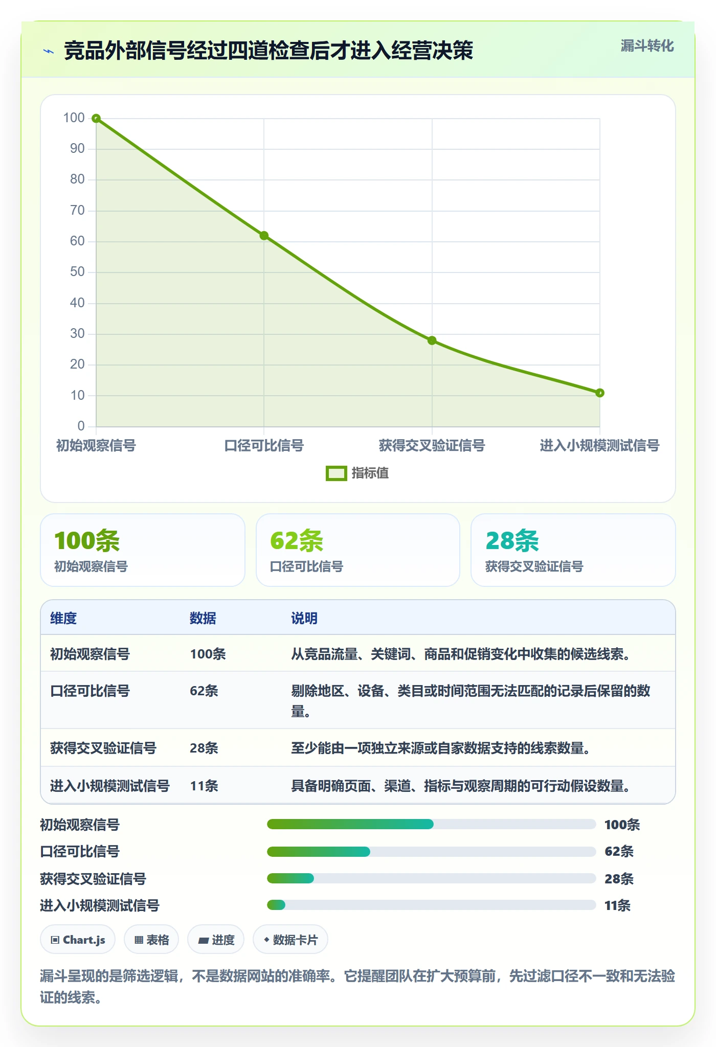Screen dimensions: 716x1047
Task: Click the footer note starting 漏斗呈现的是
Action: click(357, 987)
